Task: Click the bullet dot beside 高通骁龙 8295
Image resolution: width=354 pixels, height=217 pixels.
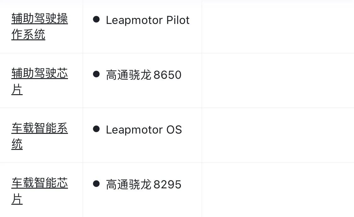Action: coord(96,184)
